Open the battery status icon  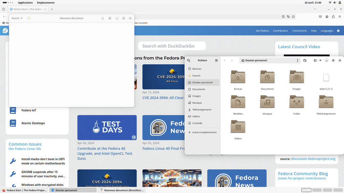click(x=340, y=3)
